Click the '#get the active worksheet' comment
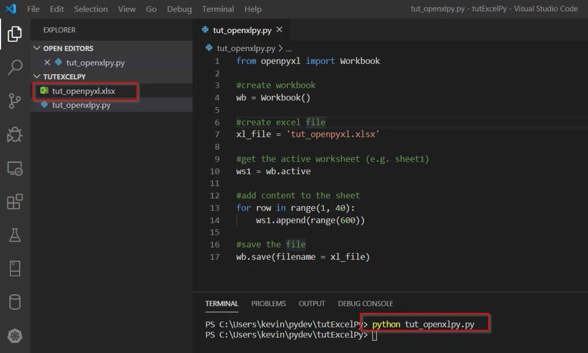This screenshot has height=353, width=588. pos(333,159)
